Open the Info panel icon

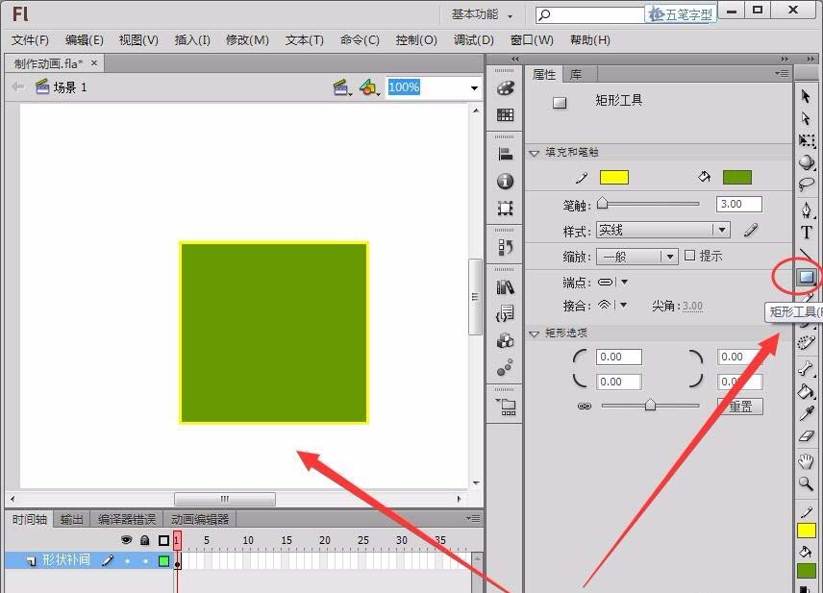click(x=506, y=181)
